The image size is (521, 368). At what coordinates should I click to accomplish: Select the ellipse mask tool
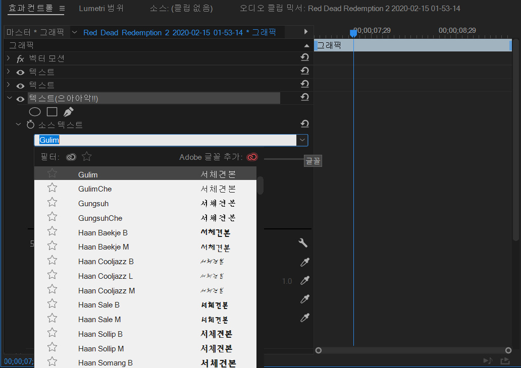pos(35,112)
